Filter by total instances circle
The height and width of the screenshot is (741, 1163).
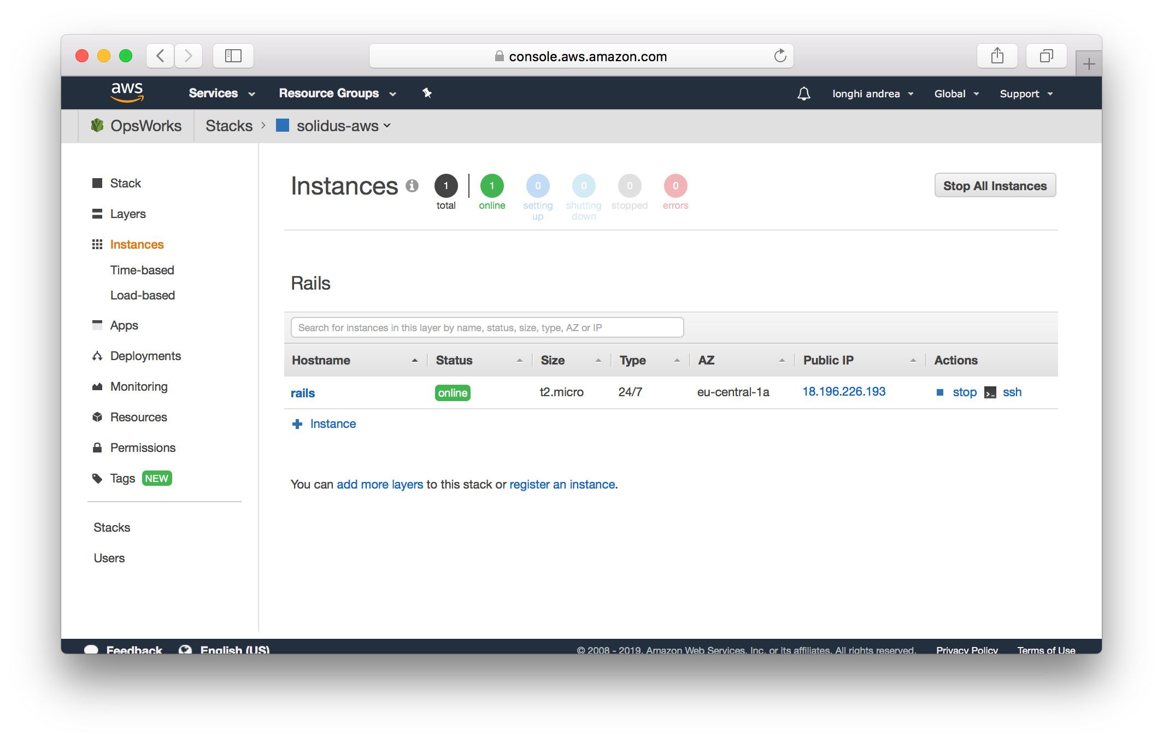(x=446, y=186)
